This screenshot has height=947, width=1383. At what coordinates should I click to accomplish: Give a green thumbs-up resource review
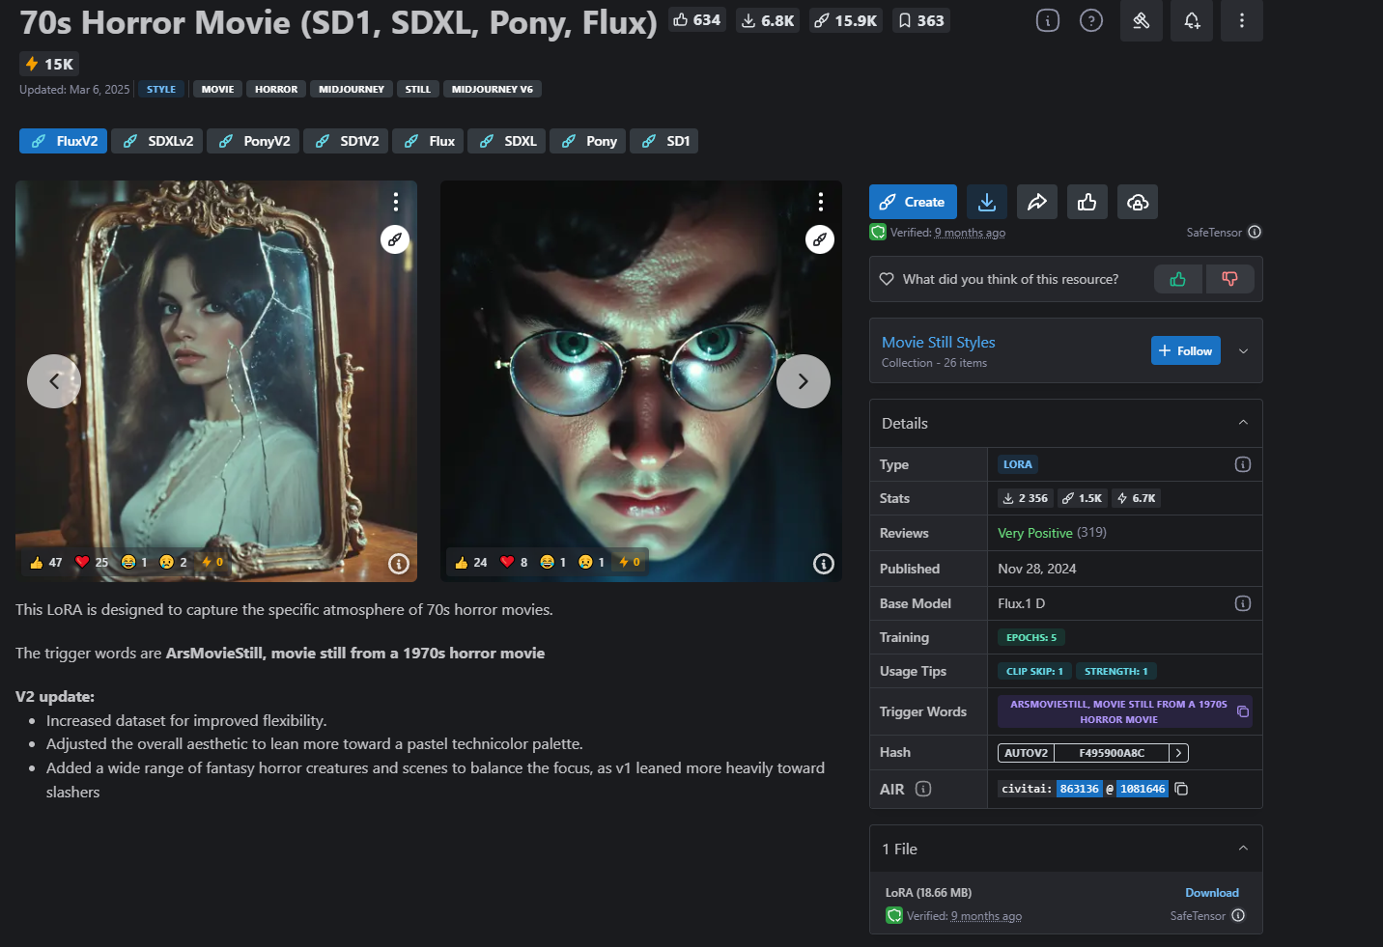(1178, 279)
